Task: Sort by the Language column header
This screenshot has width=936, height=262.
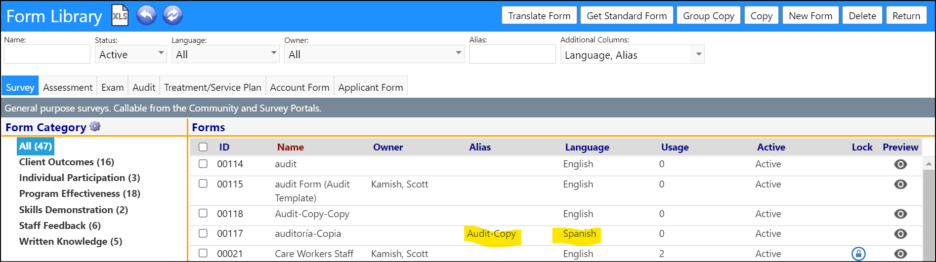Action: [x=587, y=147]
